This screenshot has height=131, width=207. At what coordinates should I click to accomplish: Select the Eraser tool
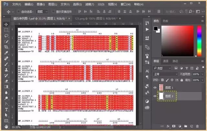(x=6, y=81)
